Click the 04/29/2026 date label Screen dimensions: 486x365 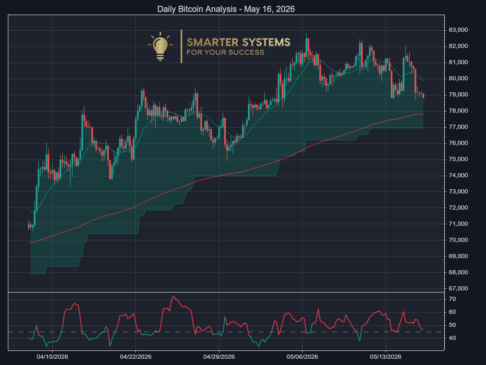[219, 357]
